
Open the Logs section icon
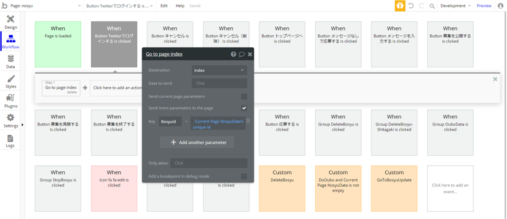(11, 141)
